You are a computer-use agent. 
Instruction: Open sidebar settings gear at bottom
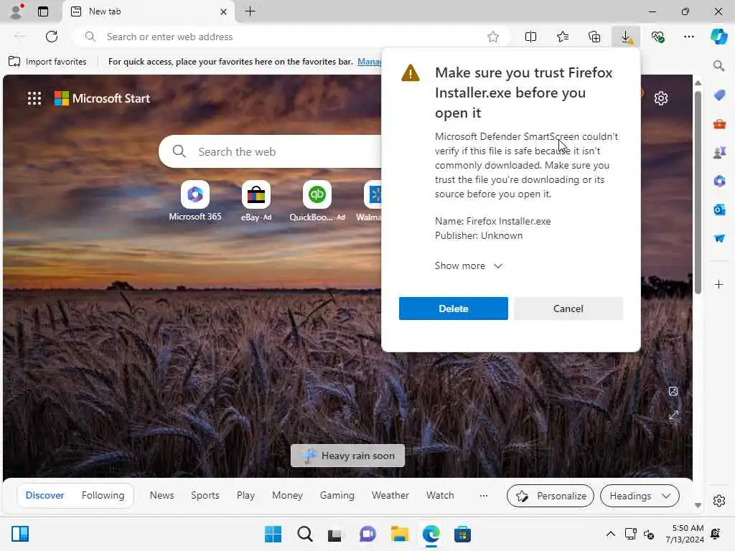tap(719, 501)
